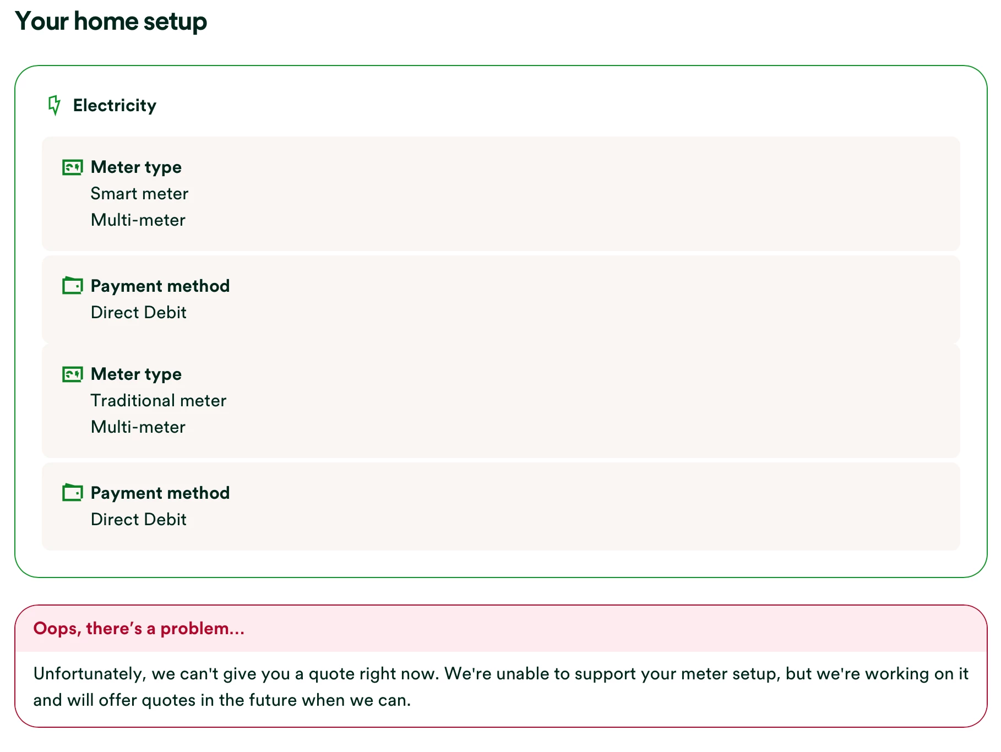Image resolution: width=1001 pixels, height=752 pixels.
Task: Select Direct Debit in the last payment card
Action: (138, 520)
